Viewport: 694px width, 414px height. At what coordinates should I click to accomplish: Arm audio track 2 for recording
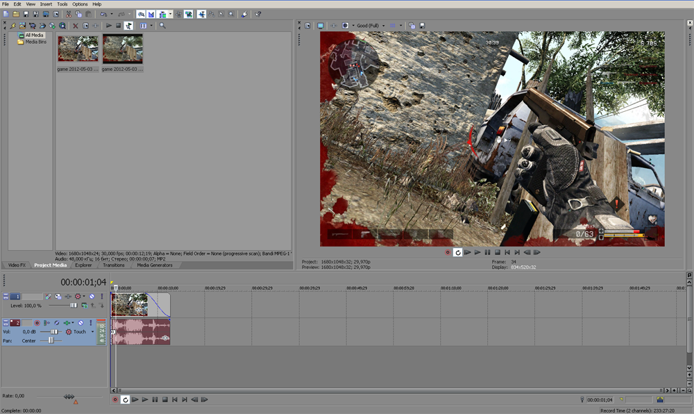37,323
